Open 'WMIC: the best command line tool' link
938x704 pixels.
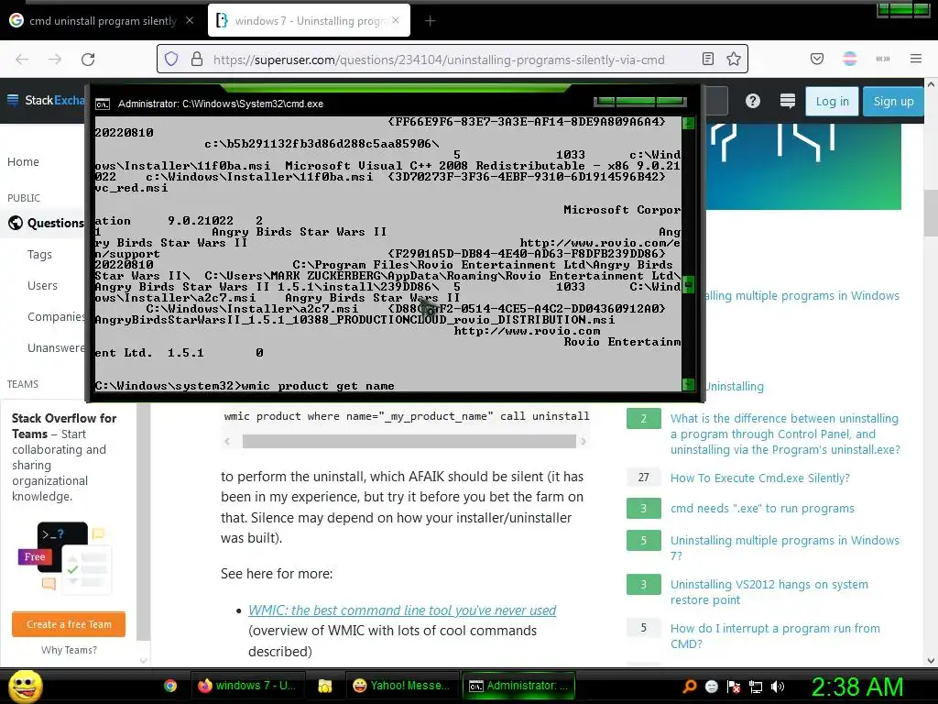coord(402,610)
